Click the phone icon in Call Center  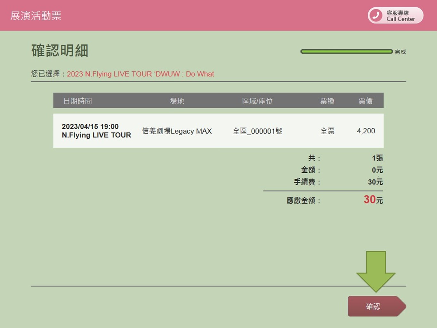coord(376,15)
